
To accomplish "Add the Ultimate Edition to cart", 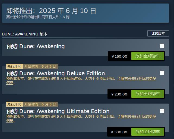I will click(148, 132).
